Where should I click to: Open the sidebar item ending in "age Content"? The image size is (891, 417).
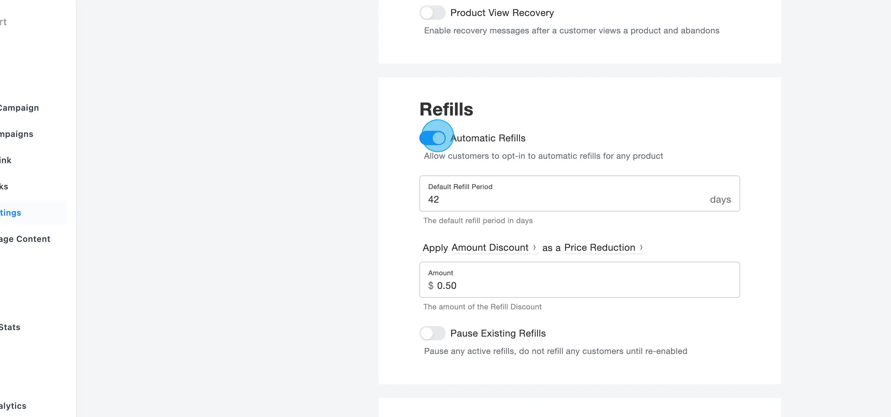pyautogui.click(x=25, y=239)
